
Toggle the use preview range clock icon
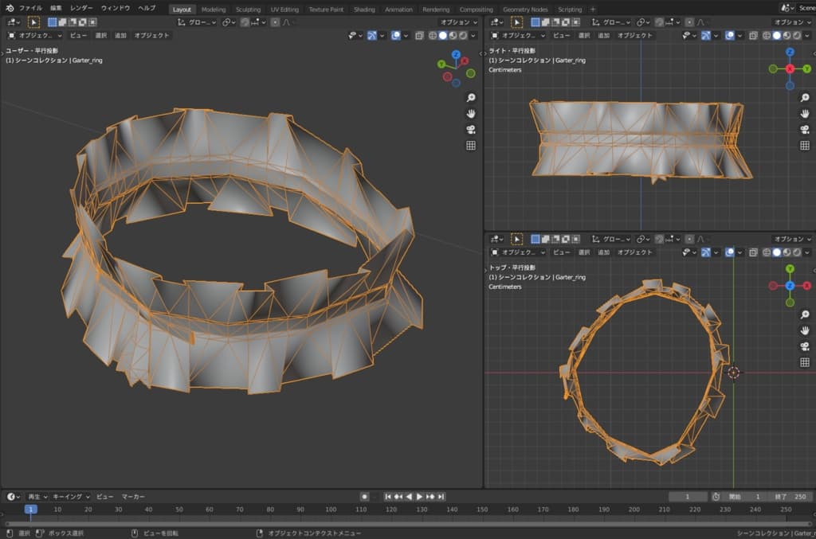point(716,496)
